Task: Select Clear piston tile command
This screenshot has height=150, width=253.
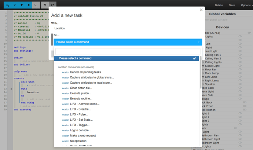Action: point(81,88)
